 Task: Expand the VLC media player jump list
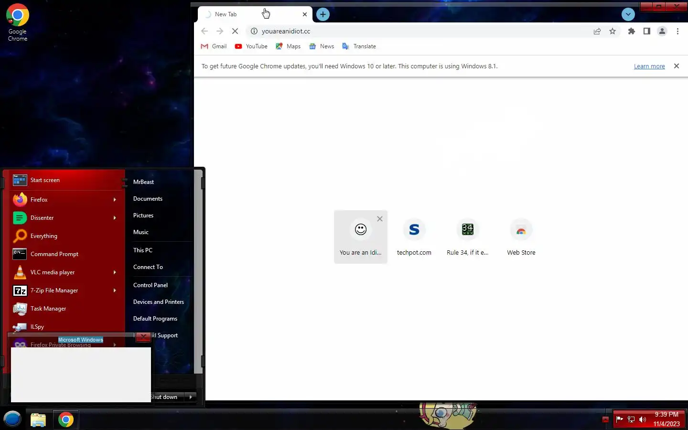[x=115, y=272]
